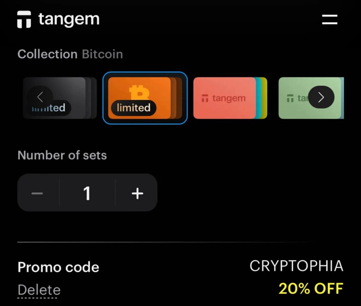This screenshot has width=361, height=306.
Task: Click the Collection Bitcoin heading
Action: tap(70, 54)
